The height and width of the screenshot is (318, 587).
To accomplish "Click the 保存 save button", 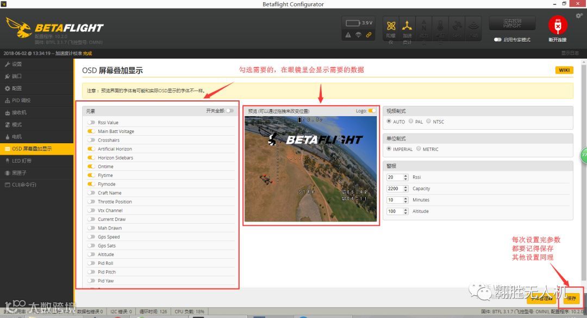I will pos(571,298).
